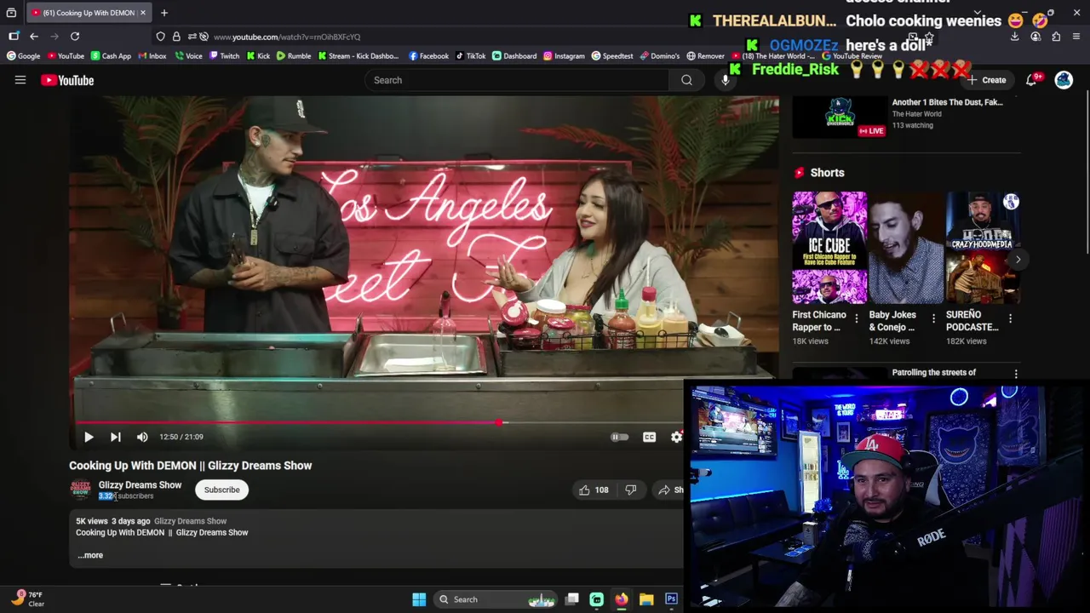Open the Speedtest bookmark

coord(612,56)
